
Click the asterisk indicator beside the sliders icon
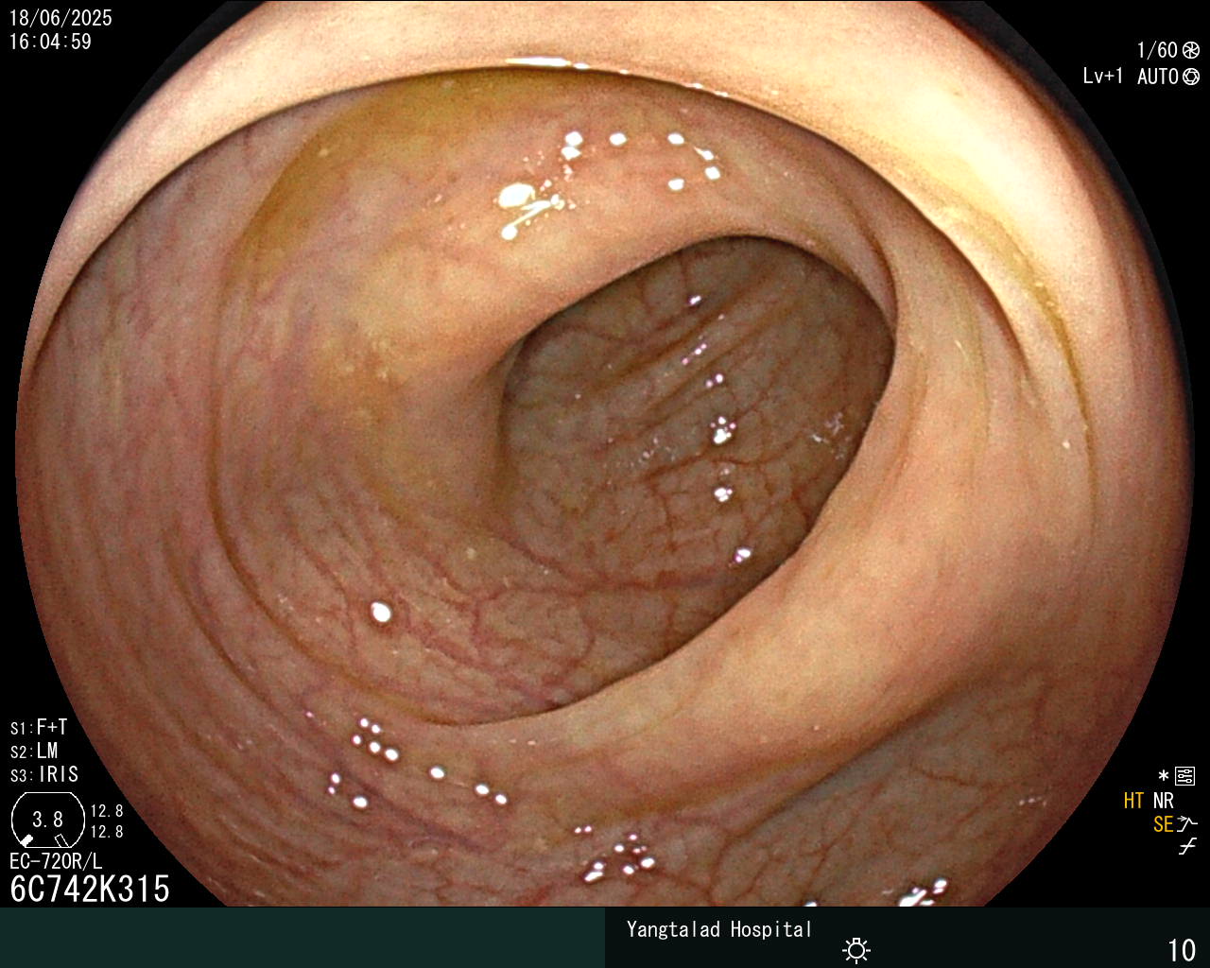[1164, 776]
